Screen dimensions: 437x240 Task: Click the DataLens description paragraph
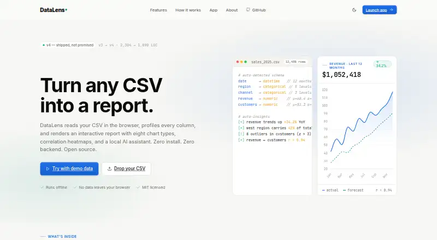(118, 137)
